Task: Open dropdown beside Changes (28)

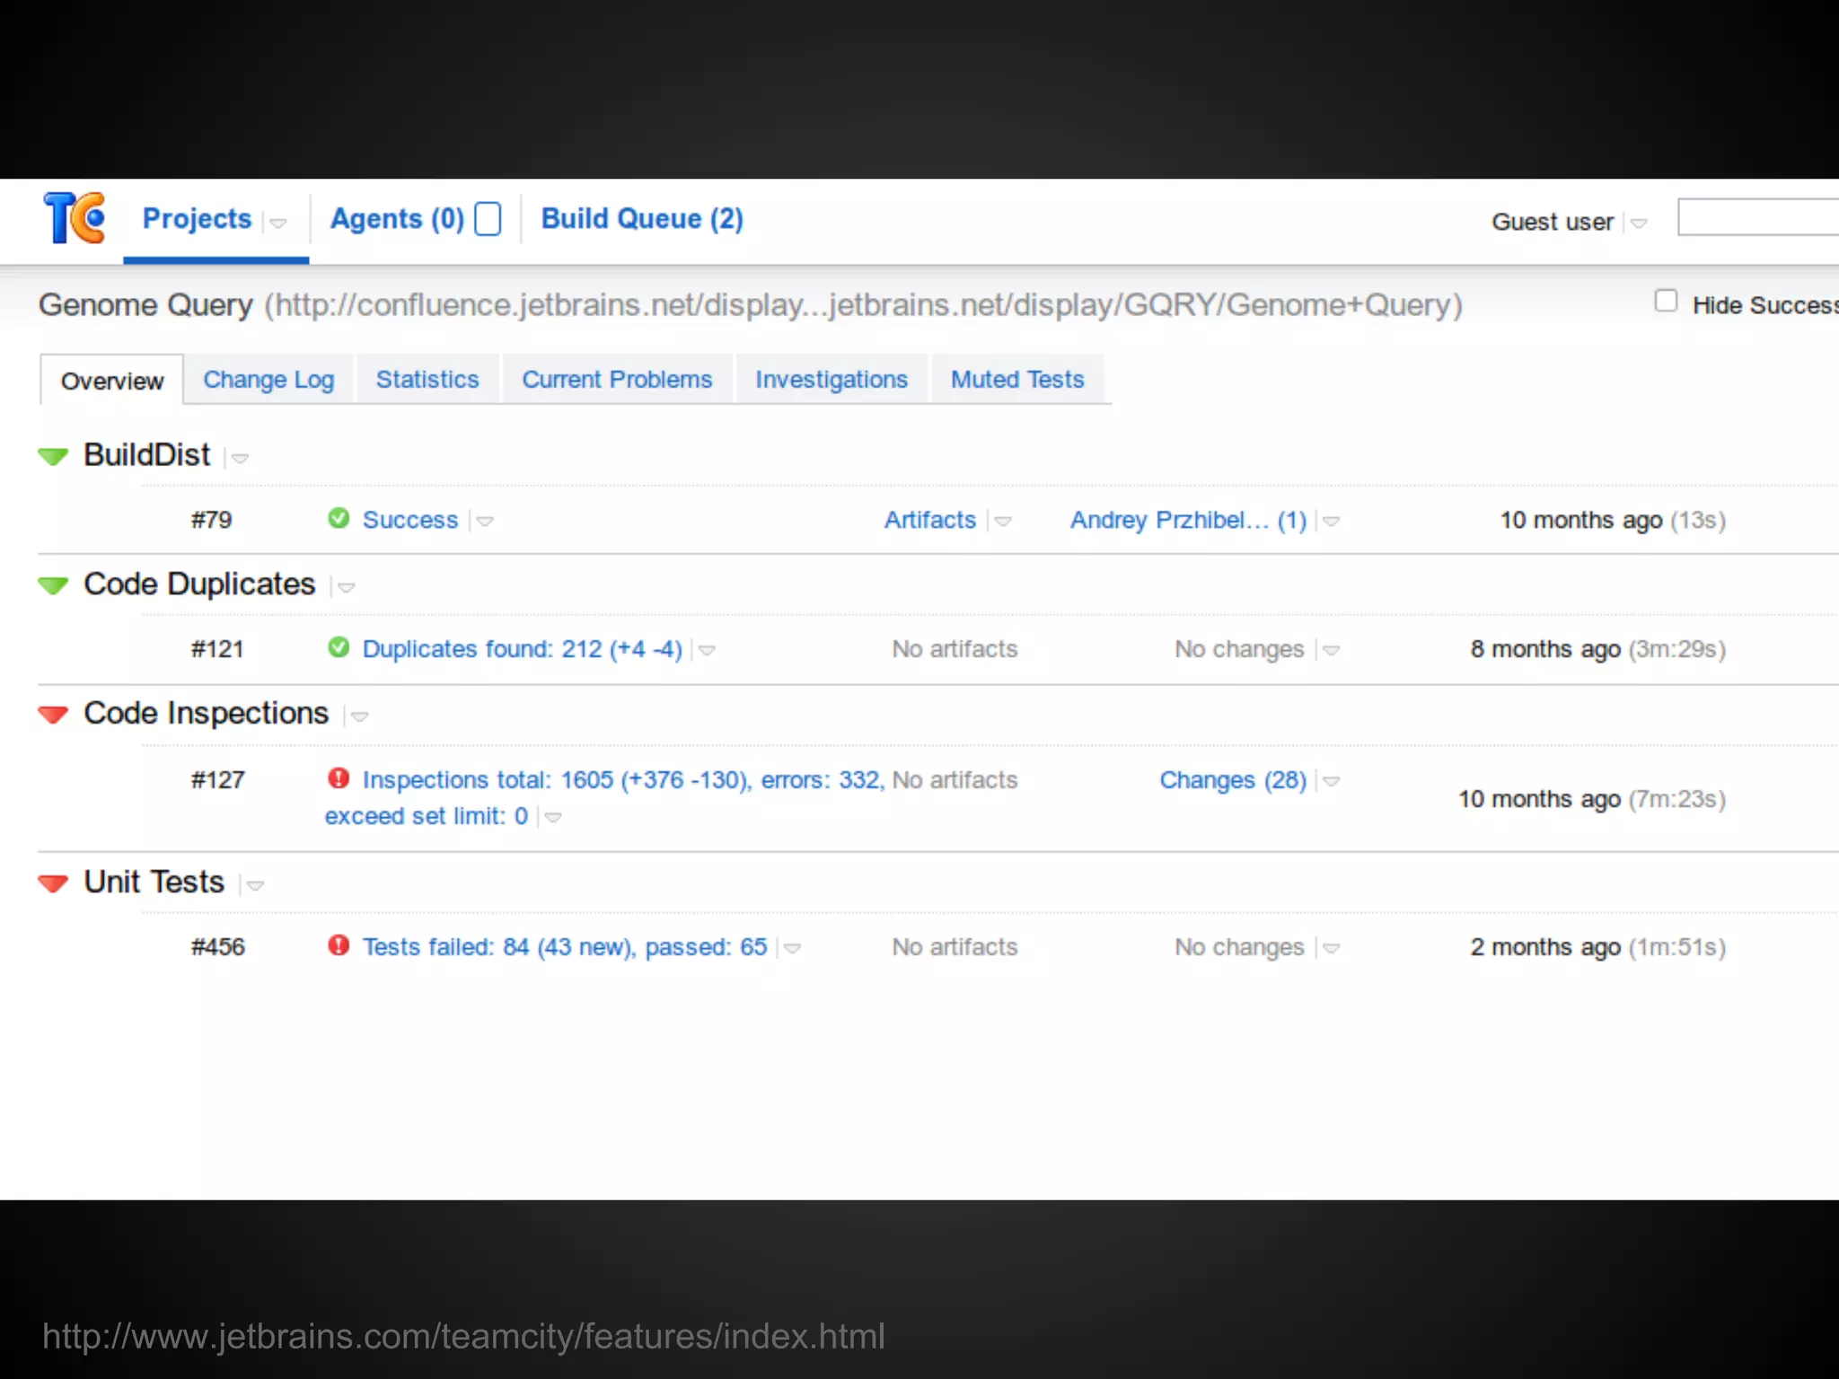Action: click(1332, 782)
